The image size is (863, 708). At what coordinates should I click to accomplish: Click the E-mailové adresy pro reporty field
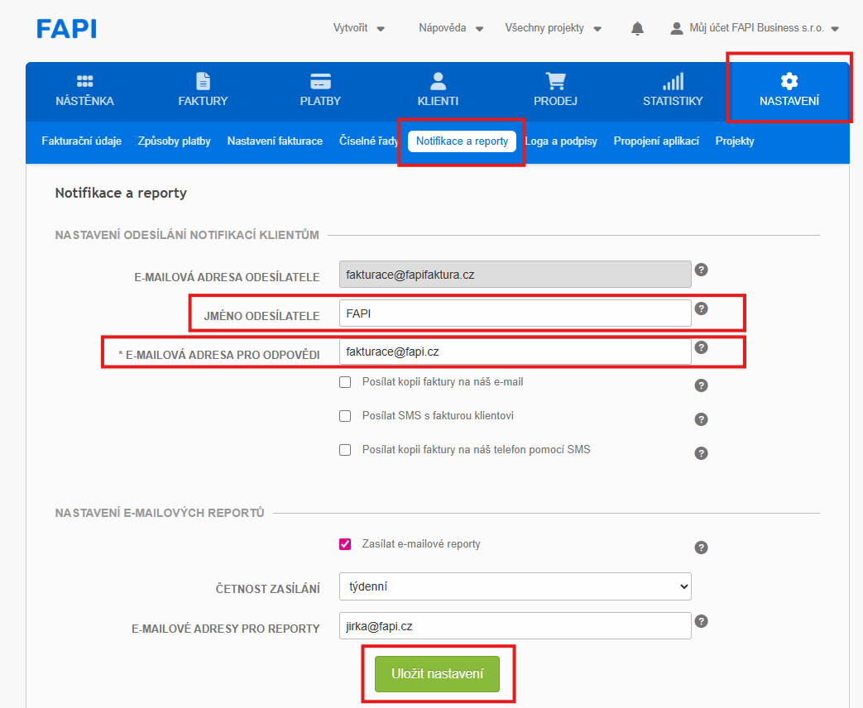[x=515, y=625]
